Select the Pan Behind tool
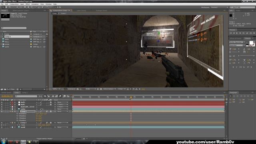Image resolution: width=256 pixels, height=144 pixels. (x=21, y=7)
